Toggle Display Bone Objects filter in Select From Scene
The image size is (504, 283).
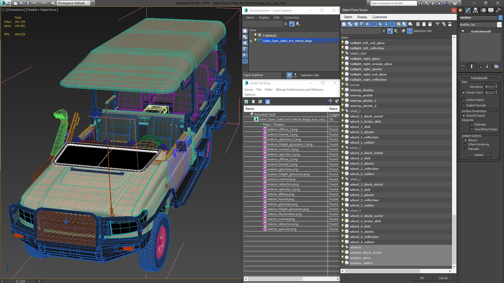pos(392,24)
